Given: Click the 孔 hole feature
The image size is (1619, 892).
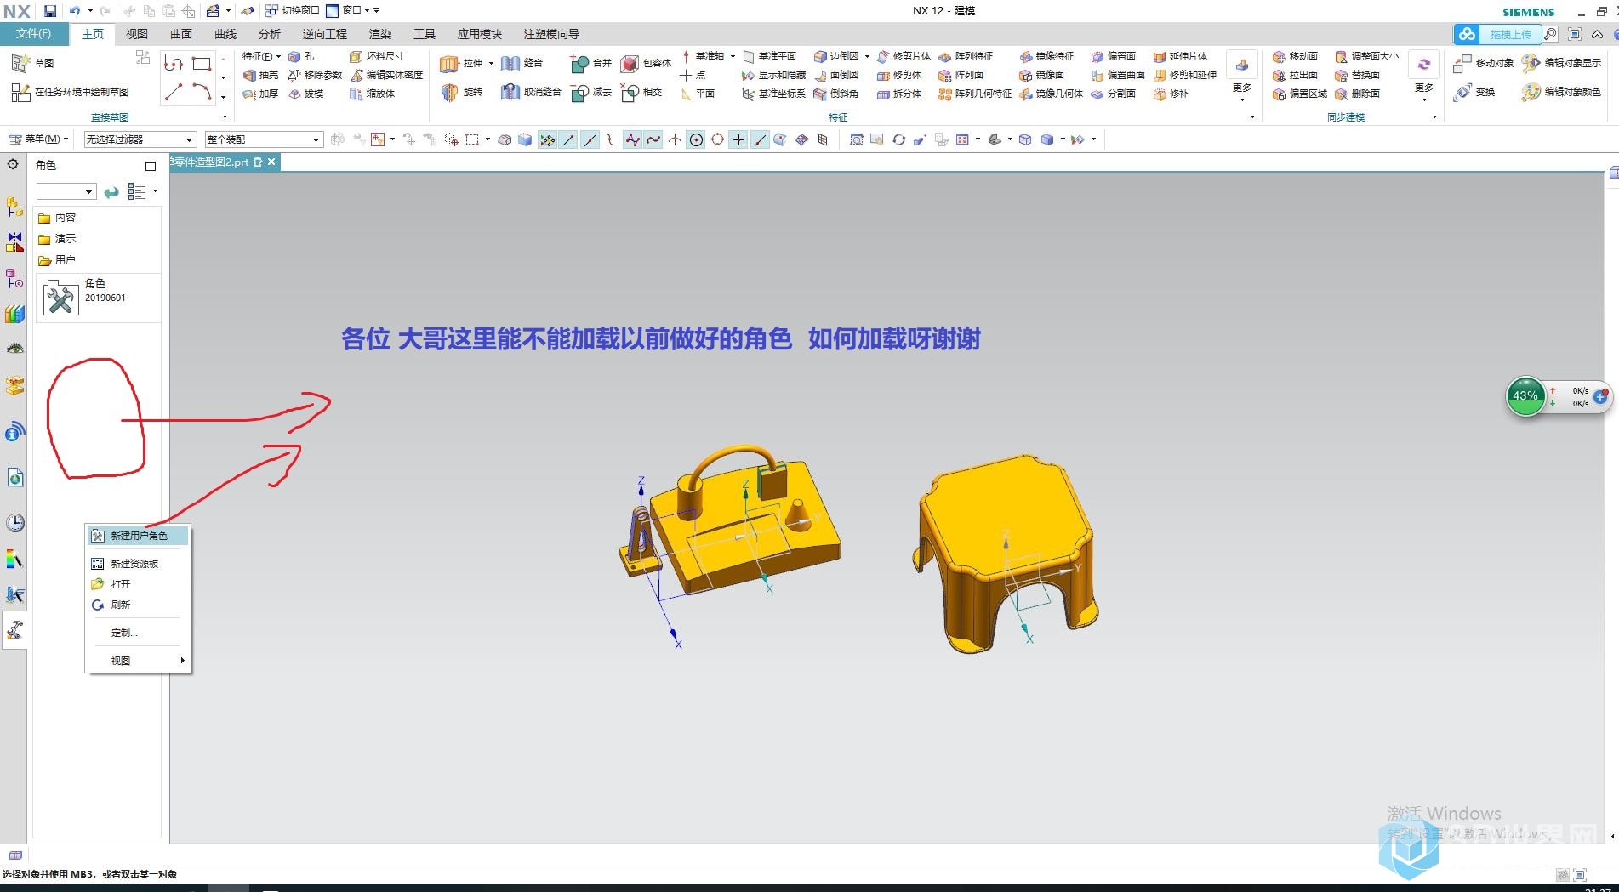Looking at the screenshot, I should [301, 56].
